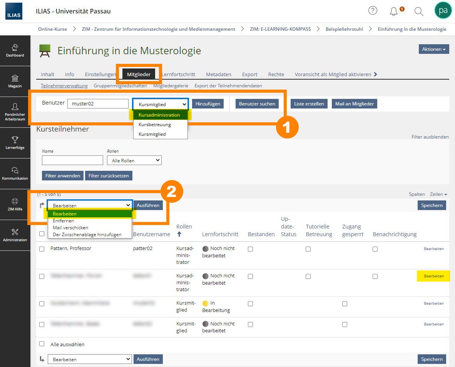The image size is (455, 367).
Task: Open Kommunikation in the sidebar
Action: (15, 173)
